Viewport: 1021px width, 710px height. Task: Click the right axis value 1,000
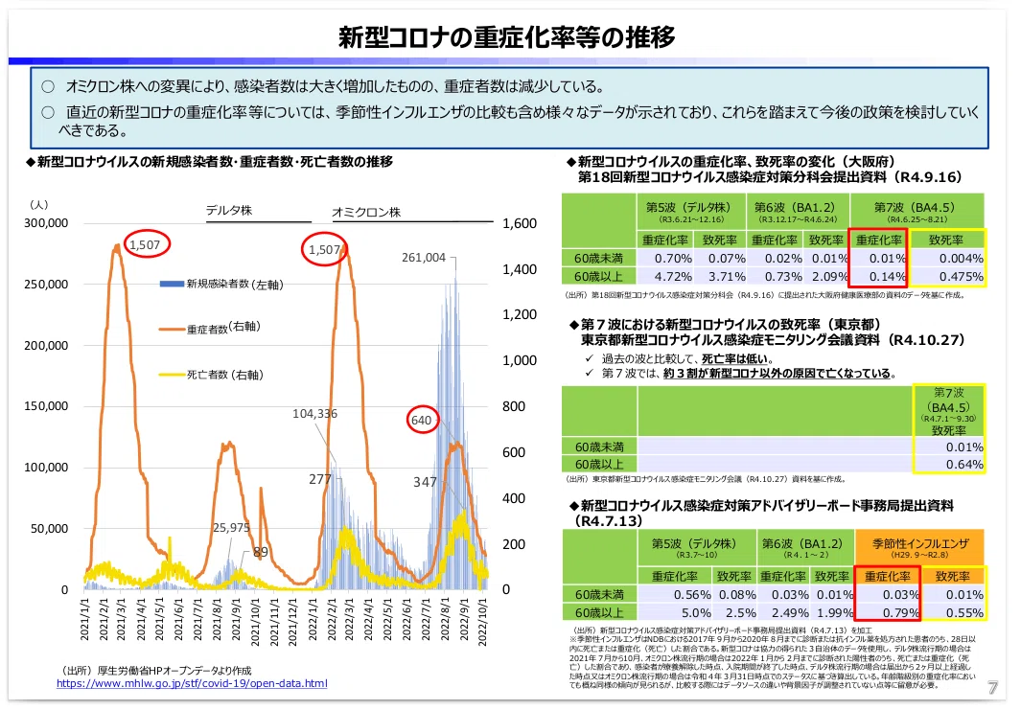(520, 360)
